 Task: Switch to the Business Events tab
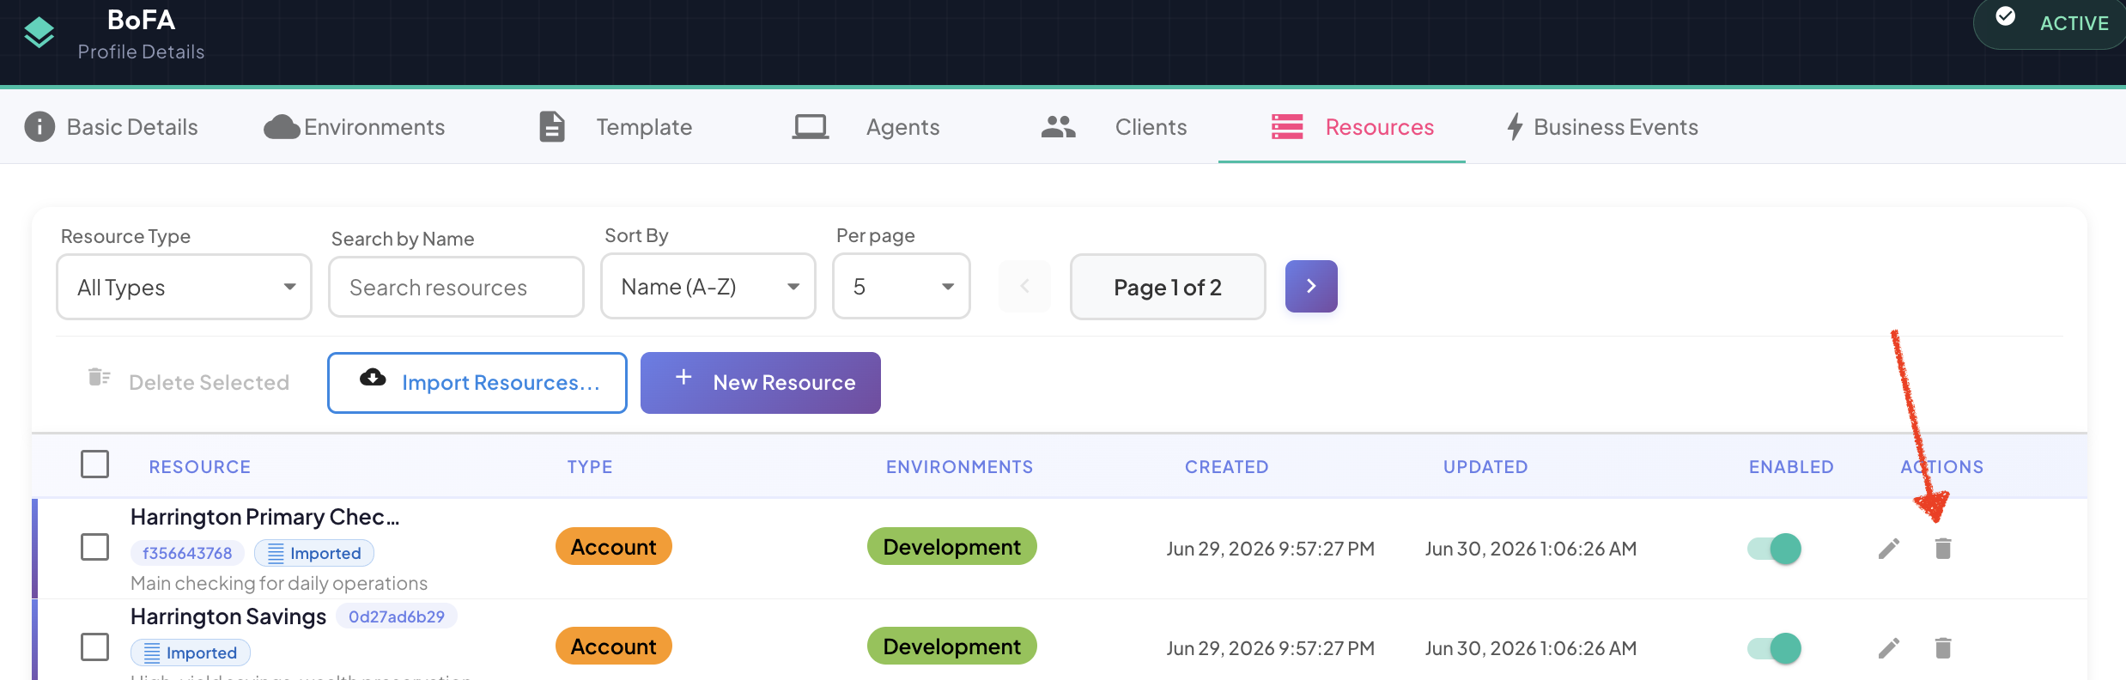[1602, 127]
